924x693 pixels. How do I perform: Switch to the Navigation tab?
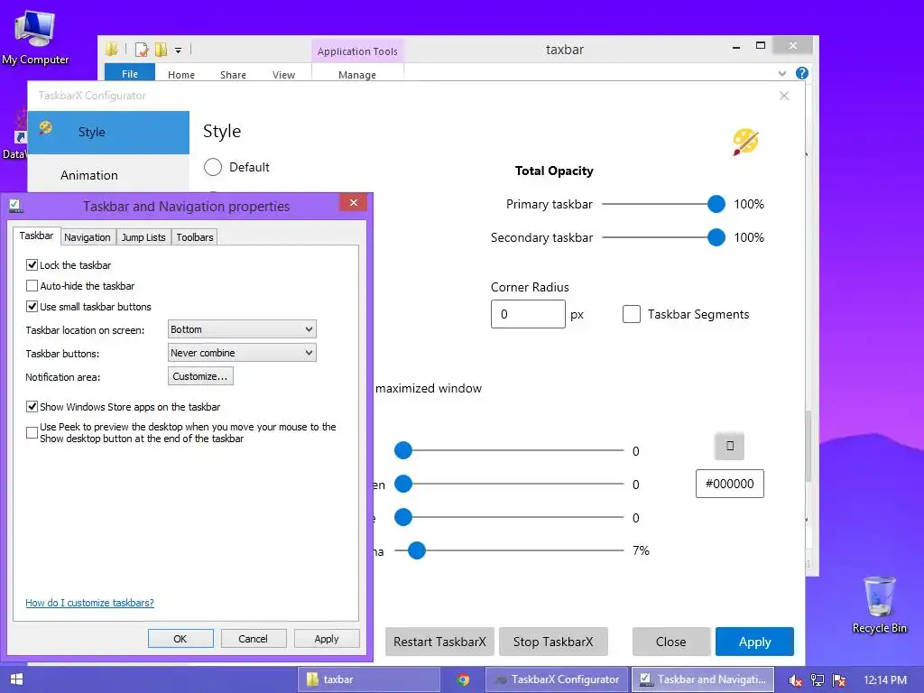click(x=88, y=237)
